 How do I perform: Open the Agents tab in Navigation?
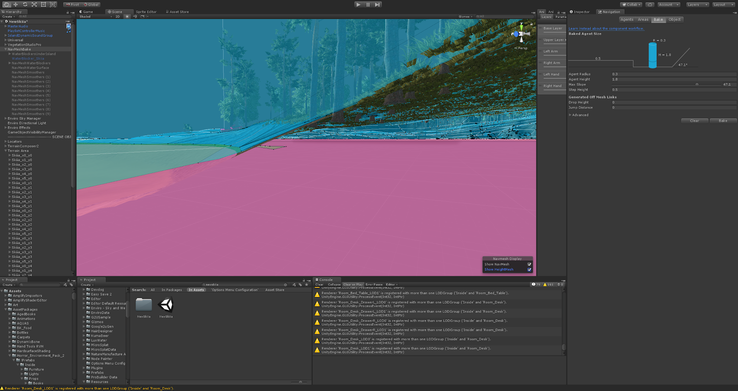(627, 20)
